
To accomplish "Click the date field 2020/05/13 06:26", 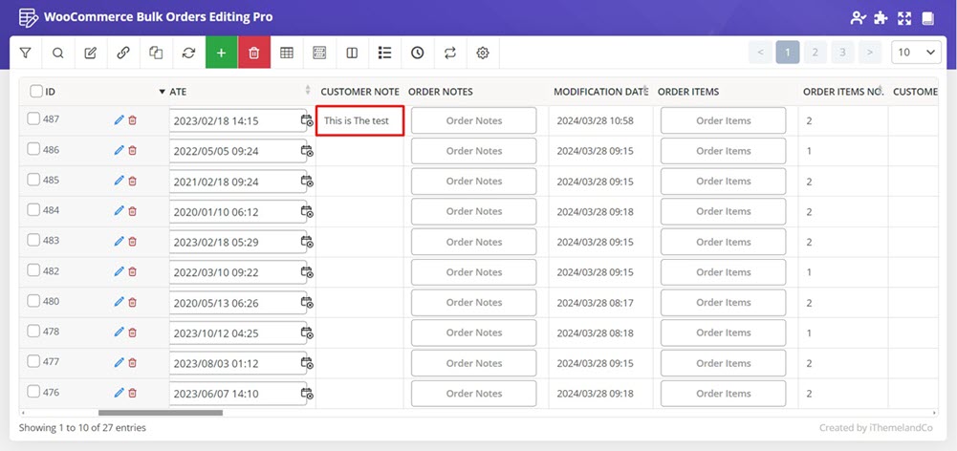I will (237, 303).
